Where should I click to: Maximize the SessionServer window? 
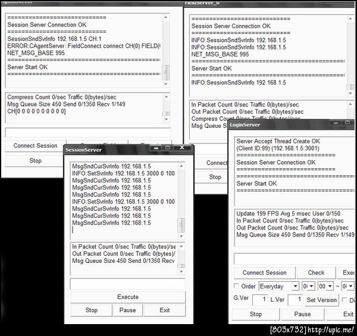[x=168, y=148]
